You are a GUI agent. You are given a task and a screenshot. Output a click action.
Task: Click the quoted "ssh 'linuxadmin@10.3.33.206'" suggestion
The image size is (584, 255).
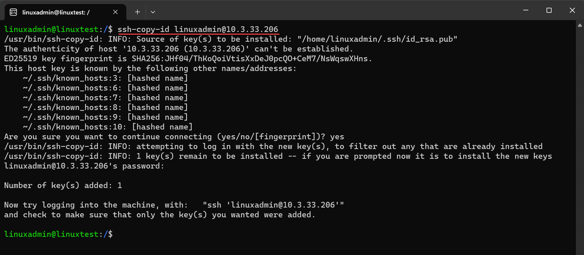[x=273, y=205]
